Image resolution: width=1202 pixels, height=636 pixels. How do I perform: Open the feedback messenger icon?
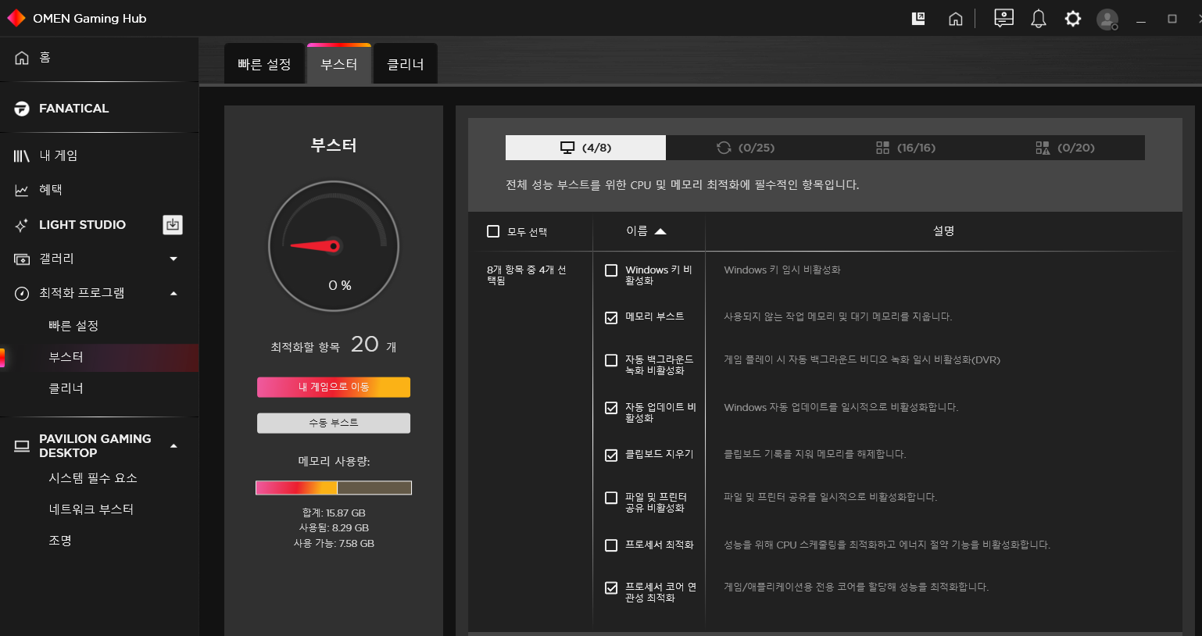(x=1003, y=18)
